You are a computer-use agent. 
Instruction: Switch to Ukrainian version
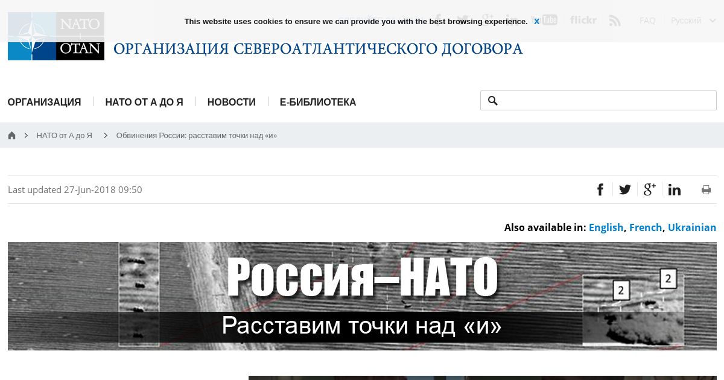[692, 227]
